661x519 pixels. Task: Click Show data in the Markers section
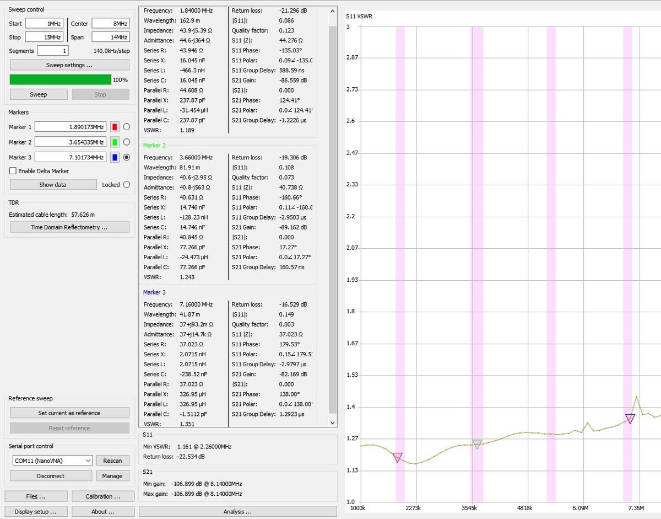point(52,184)
